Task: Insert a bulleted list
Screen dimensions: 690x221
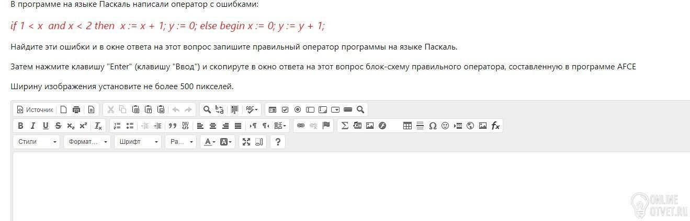Action: pyautogui.click(x=130, y=126)
